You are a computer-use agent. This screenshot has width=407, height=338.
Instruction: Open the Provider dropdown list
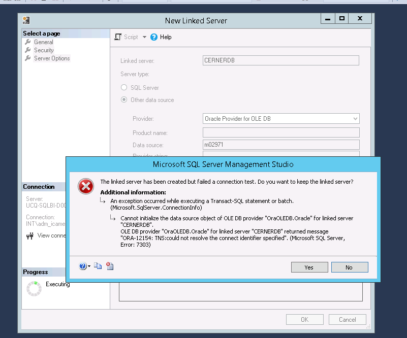(x=355, y=118)
